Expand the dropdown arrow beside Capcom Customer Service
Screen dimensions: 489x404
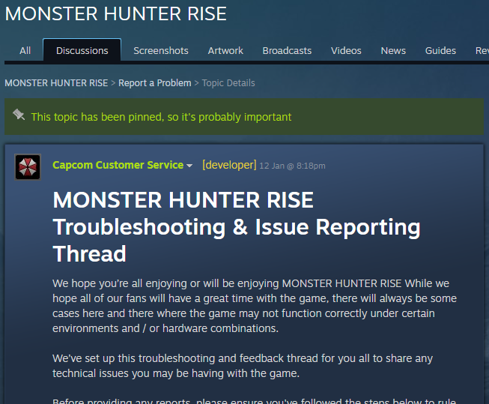point(189,166)
